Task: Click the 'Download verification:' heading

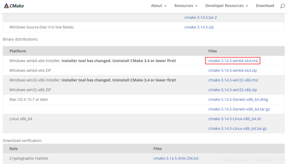Action: 22,141
